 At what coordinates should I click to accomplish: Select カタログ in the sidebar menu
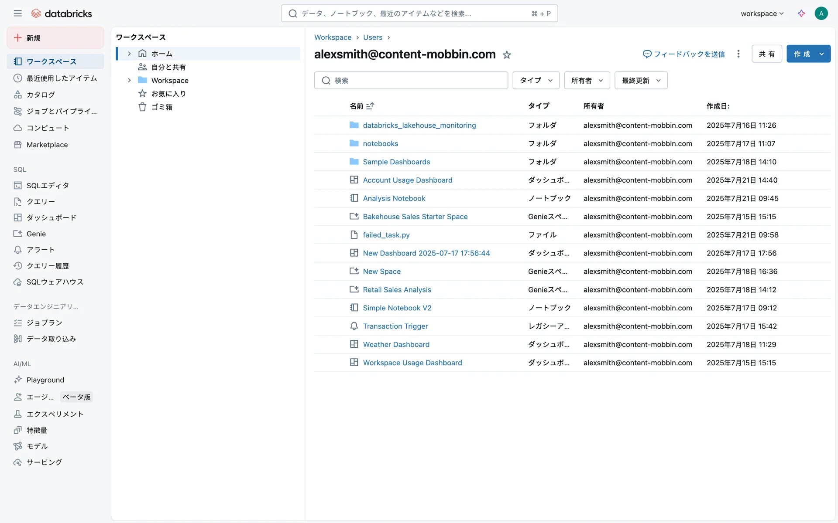click(x=41, y=95)
